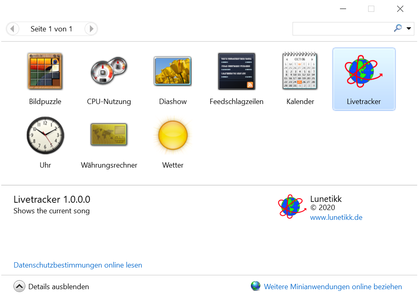
Task: Click the Diashow tulip picture gadget
Action: point(172,71)
